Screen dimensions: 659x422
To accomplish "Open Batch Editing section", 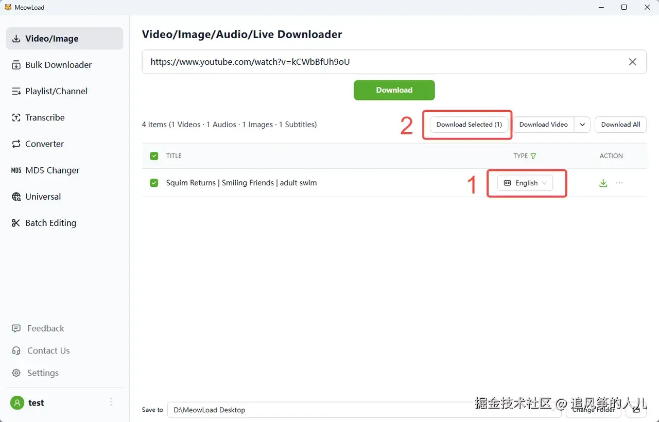I will pyautogui.click(x=64, y=223).
